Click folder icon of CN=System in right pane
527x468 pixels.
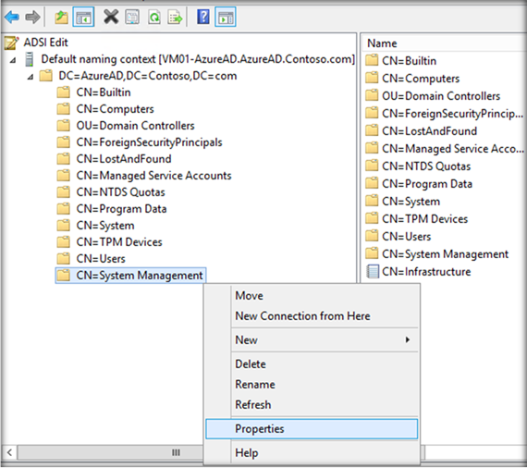[x=372, y=201]
